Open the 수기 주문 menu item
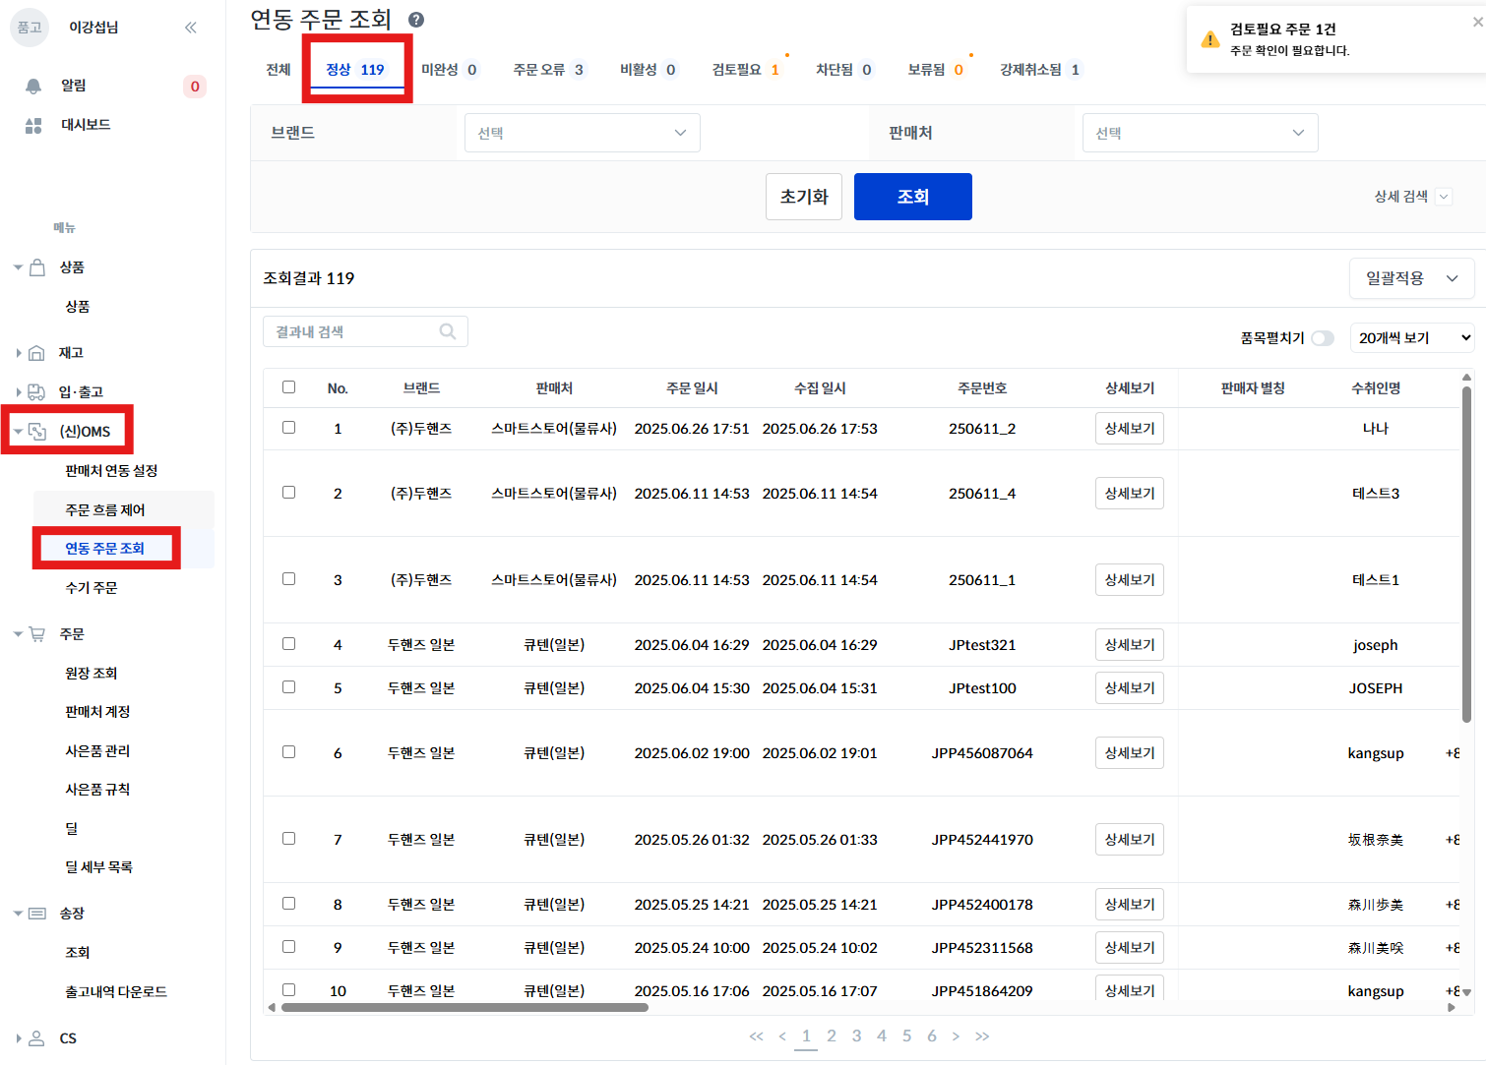Viewport: 1486px width, 1065px height. click(92, 588)
